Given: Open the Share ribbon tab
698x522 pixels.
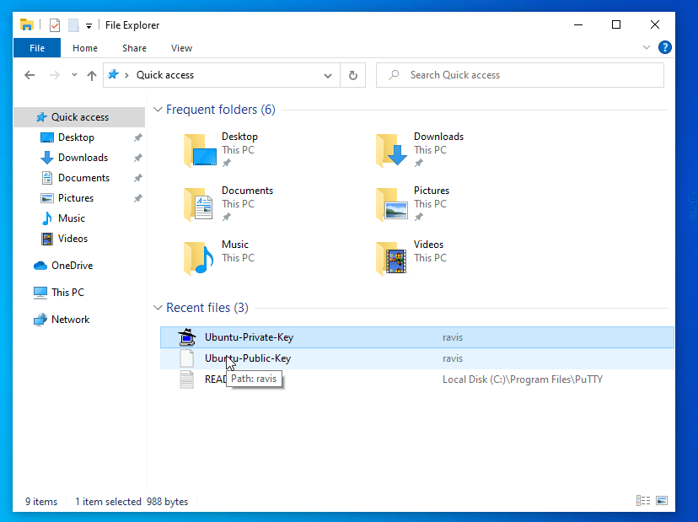Looking at the screenshot, I should pyautogui.click(x=134, y=48).
